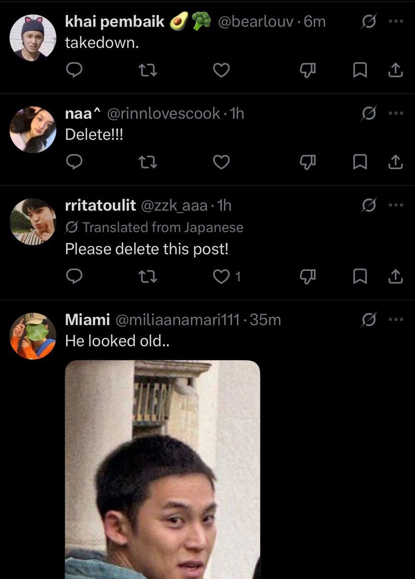
Task: Tap "Translated from Japanese" label
Action: [x=154, y=227]
